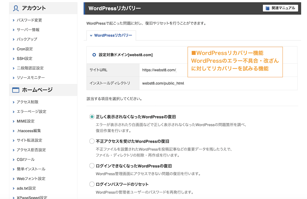The width and height of the screenshot is (307, 199).
Task: Open Webフォント設定 in sidebar
Action: pos(31,179)
